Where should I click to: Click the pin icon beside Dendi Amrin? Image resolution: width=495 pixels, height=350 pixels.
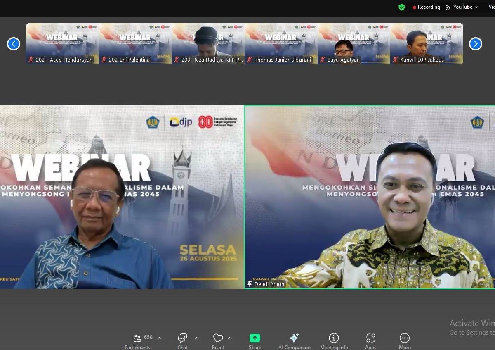point(250,284)
